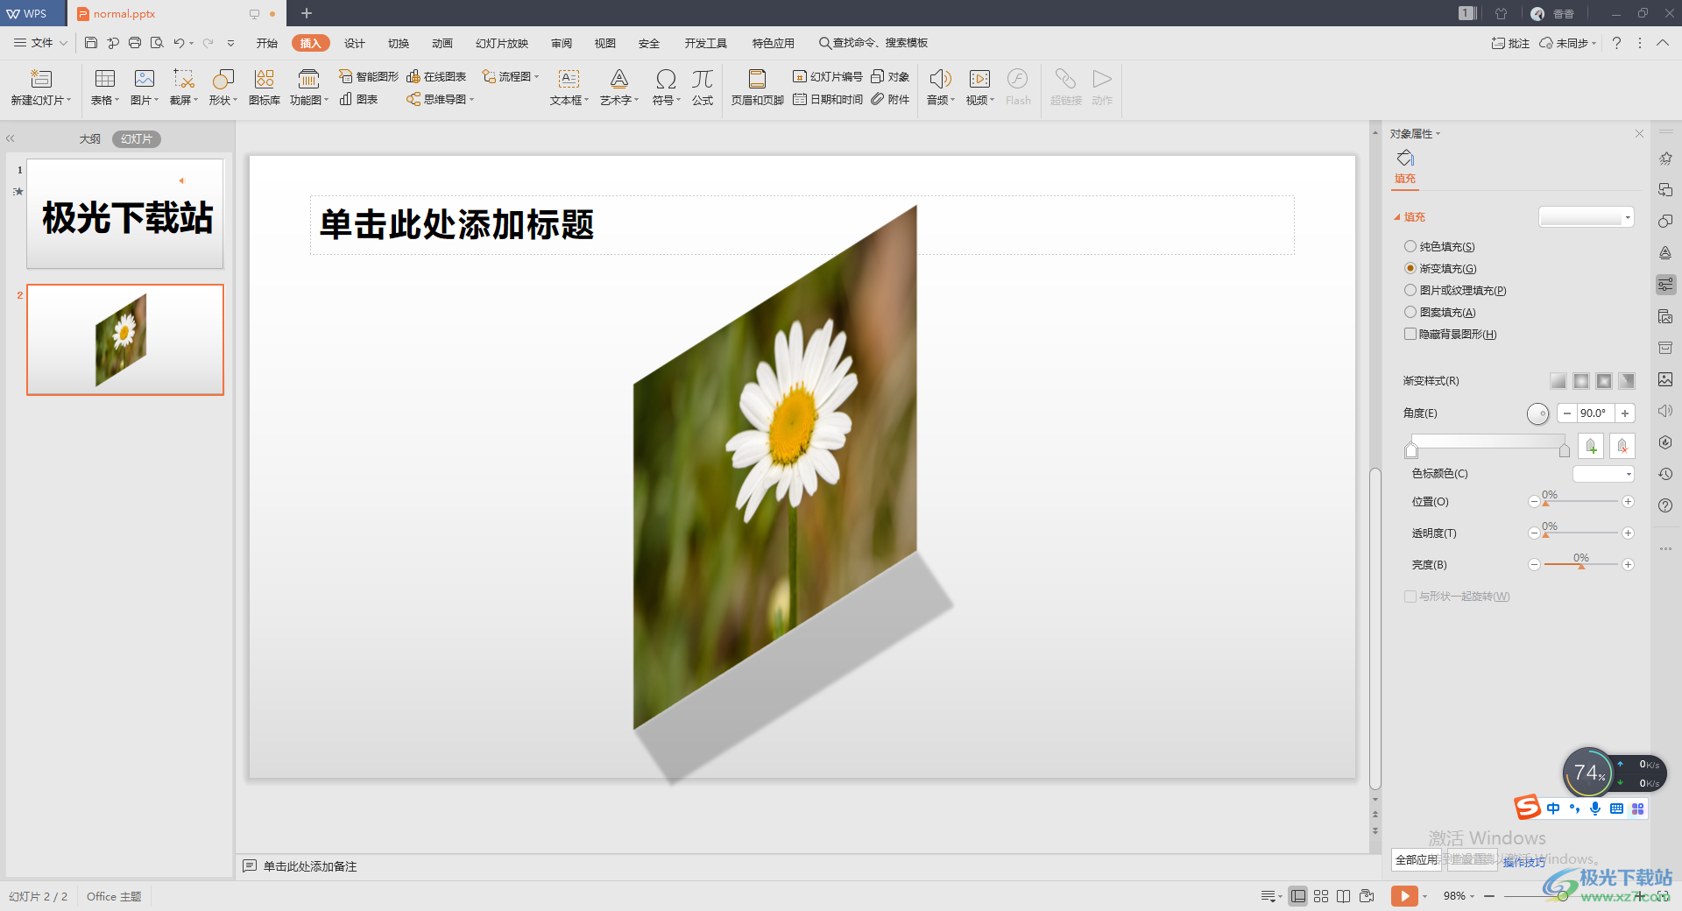Add a gradient stop button

pyautogui.click(x=1591, y=446)
